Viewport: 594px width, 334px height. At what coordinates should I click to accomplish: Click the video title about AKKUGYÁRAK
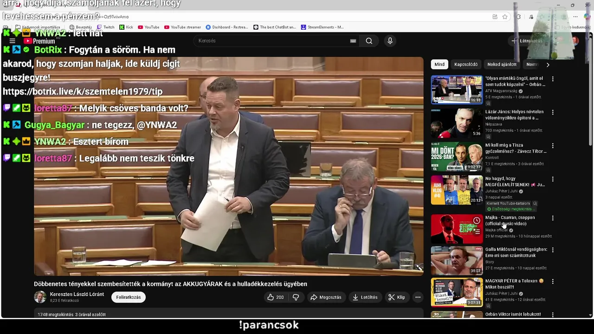[x=170, y=284]
